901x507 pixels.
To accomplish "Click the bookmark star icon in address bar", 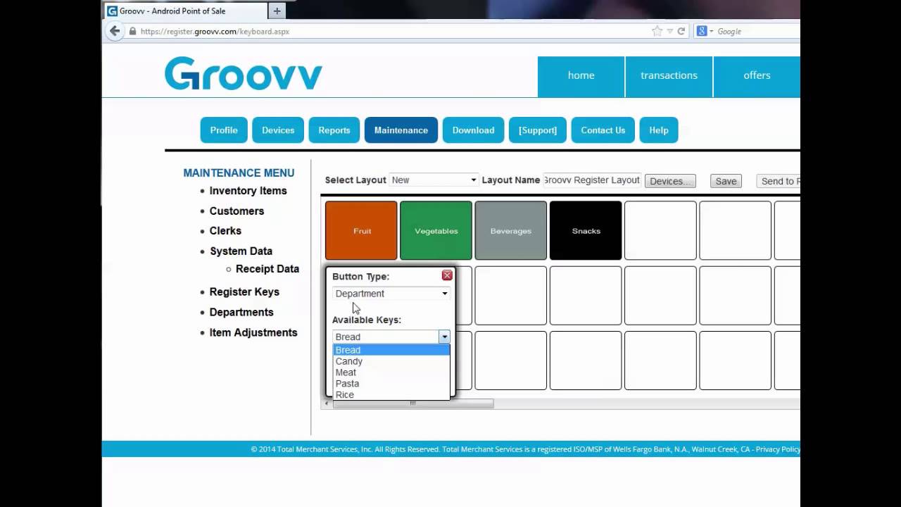I will pyautogui.click(x=657, y=31).
